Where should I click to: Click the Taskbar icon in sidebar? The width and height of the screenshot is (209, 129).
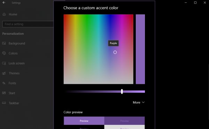click(4, 103)
